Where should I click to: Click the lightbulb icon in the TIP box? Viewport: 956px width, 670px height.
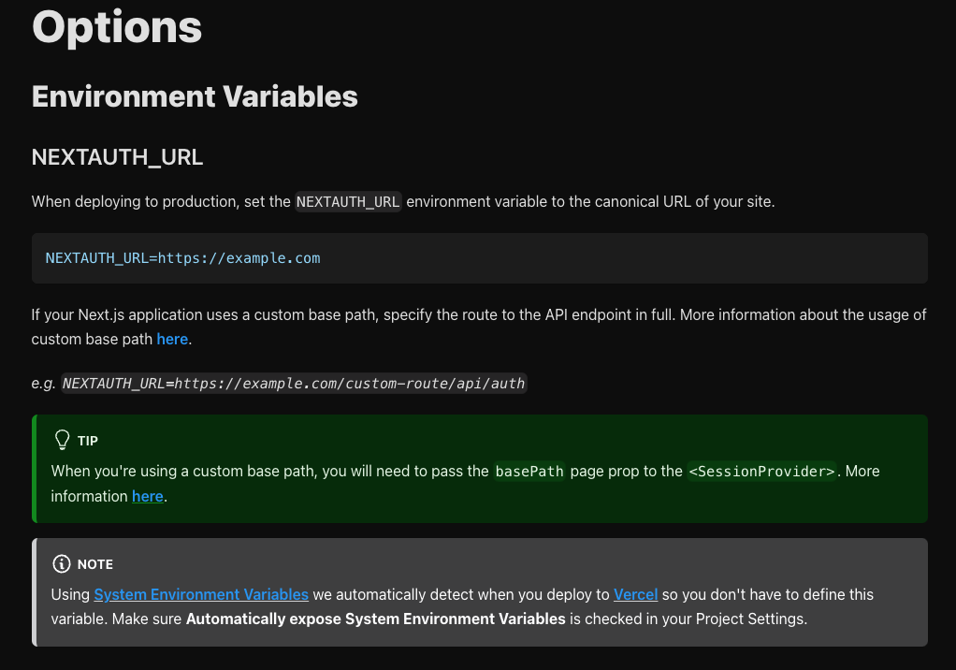click(62, 440)
